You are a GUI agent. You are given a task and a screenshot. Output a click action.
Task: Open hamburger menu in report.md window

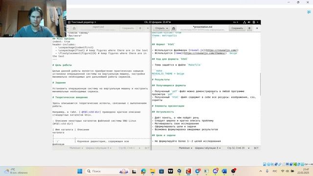click(140, 28)
